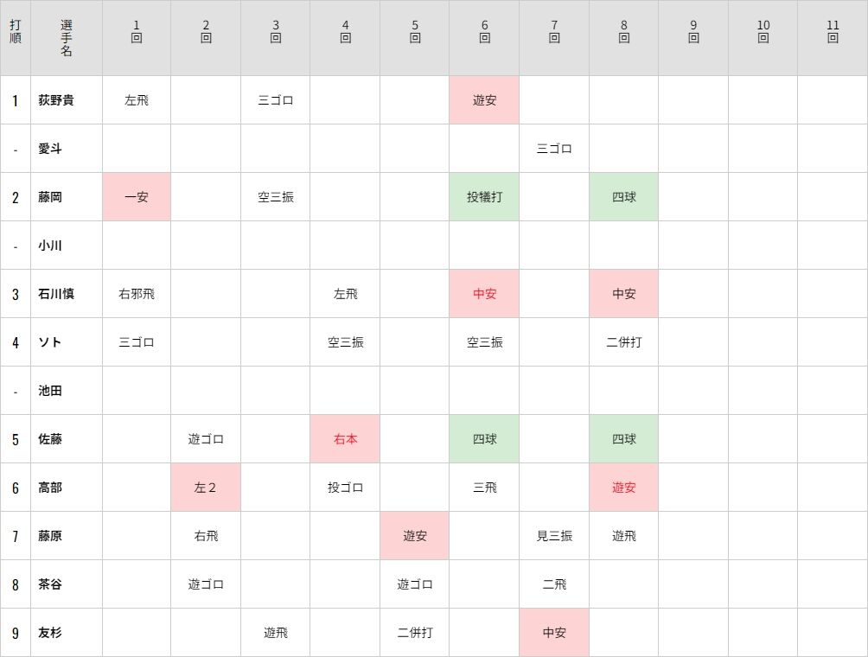Select substitute player 愛斗
This screenshot has width=868, height=657.
50,149
